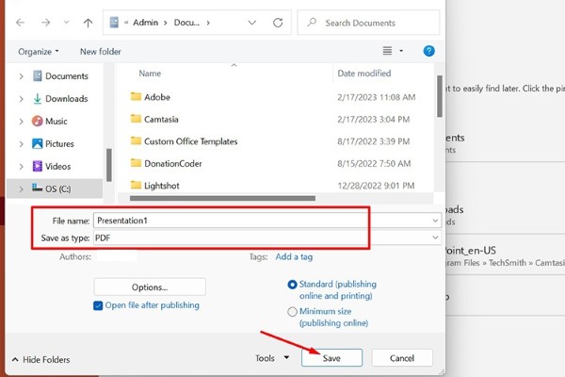Open the Camtasia folder
The image size is (565, 377).
163,119
